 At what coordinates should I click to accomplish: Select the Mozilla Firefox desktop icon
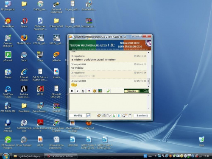point(24,39)
